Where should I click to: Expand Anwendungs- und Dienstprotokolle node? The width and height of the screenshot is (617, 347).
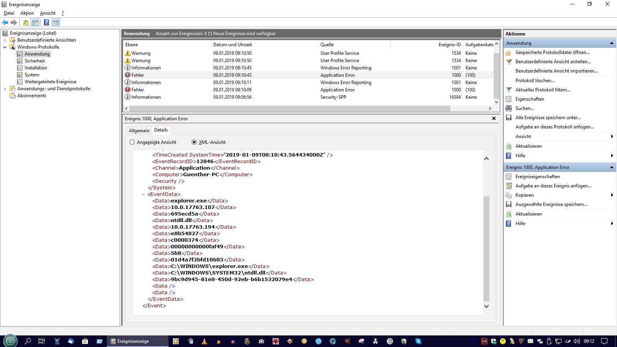click(5, 89)
